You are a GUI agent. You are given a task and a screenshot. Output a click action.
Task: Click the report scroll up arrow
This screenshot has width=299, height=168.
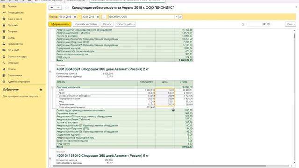(x=294, y=30)
